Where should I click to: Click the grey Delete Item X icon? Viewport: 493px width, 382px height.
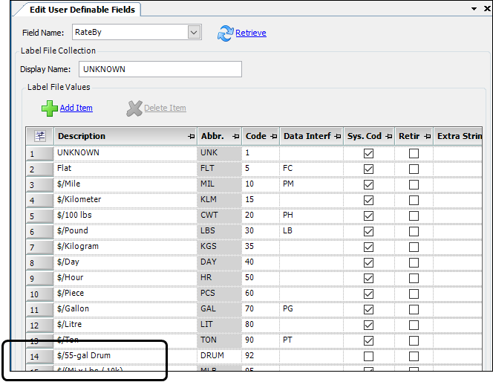coord(134,109)
